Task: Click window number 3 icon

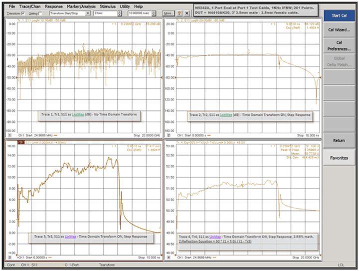Action: 9,258
